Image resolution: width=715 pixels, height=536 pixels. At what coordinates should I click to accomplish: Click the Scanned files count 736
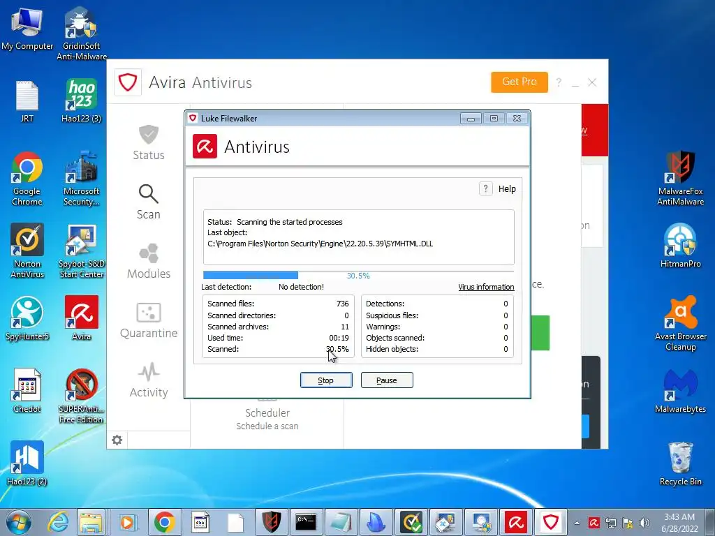(x=342, y=304)
